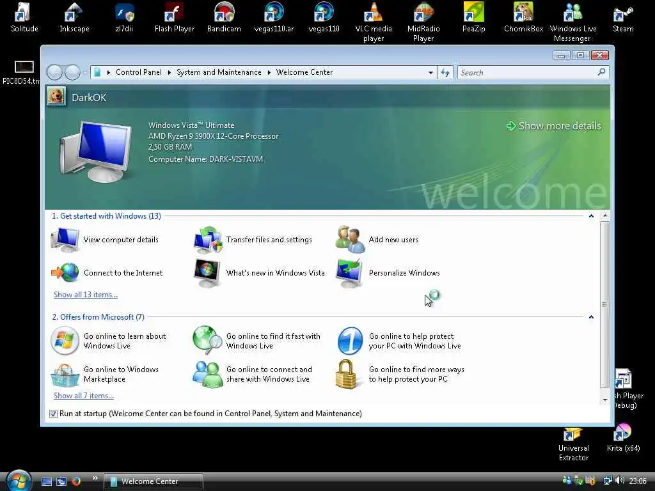Open the MidRadio Player shortcut
Viewport: 655px width, 491px height.
pyautogui.click(x=423, y=22)
